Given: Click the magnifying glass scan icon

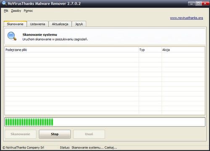Looking at the screenshot, I should pos(12,36).
